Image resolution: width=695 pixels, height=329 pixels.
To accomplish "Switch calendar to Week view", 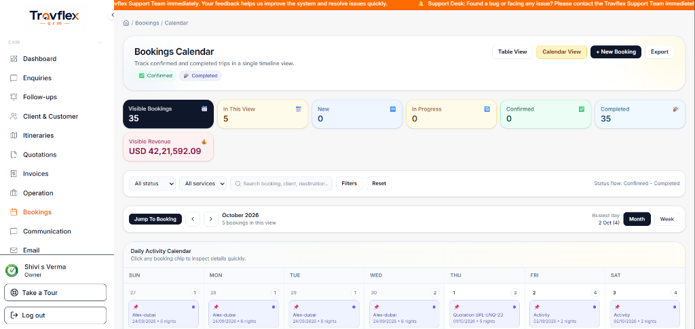I will coord(666,219).
